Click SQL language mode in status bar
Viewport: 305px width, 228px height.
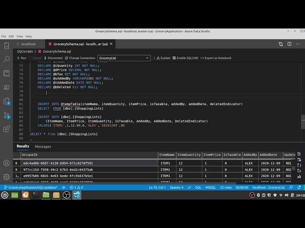198,187
